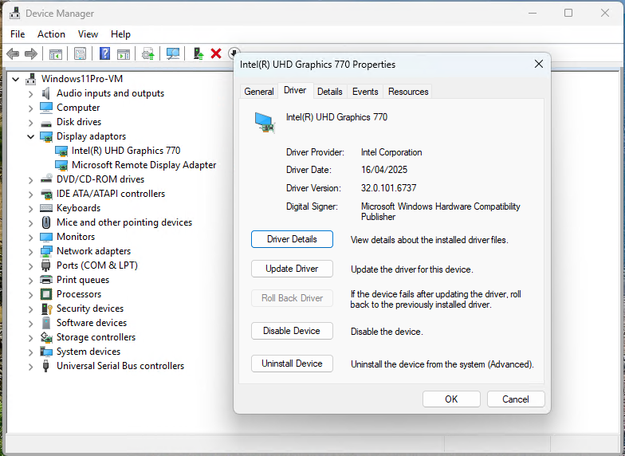
Task: Switch to the Resources tab
Action: (408, 92)
